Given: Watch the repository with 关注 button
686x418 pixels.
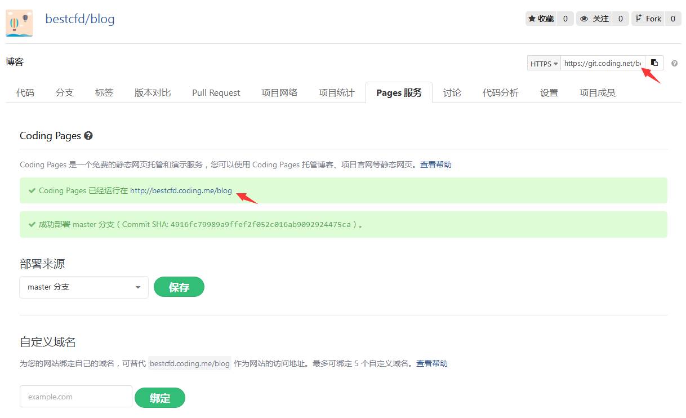Looking at the screenshot, I should [595, 19].
